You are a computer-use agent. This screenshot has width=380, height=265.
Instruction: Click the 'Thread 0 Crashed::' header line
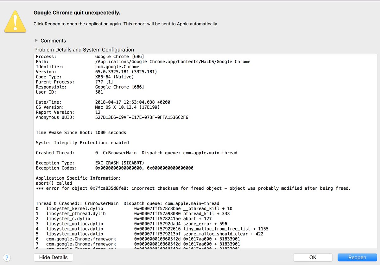pos(127,203)
